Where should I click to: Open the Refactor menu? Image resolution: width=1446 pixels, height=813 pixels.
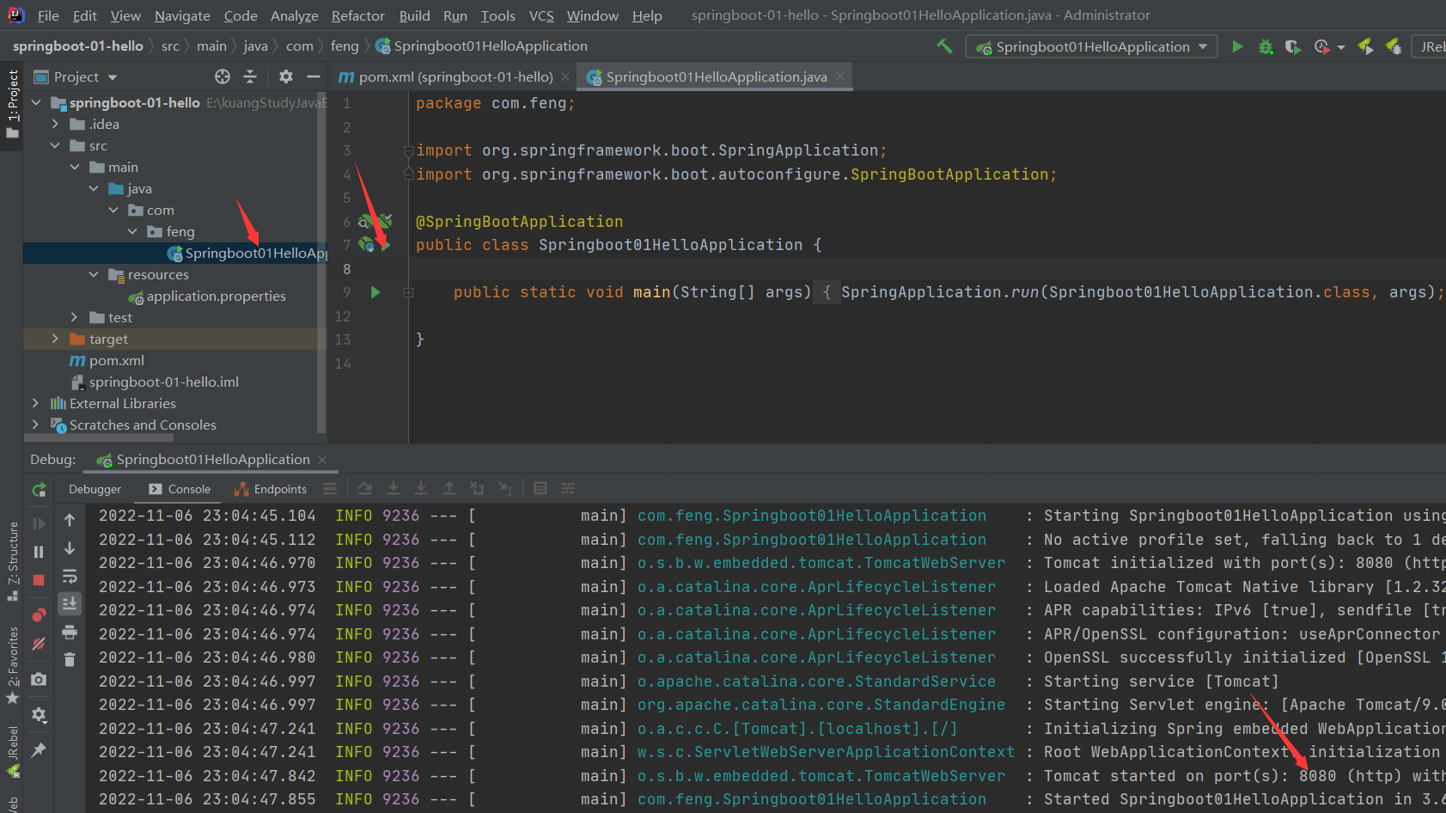358,15
